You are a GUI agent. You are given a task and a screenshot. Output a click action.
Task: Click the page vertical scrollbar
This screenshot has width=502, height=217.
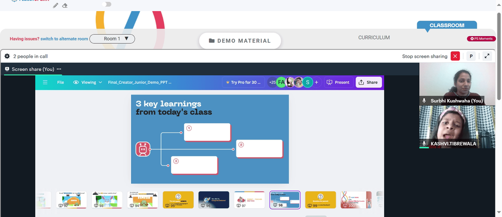[499, 56]
